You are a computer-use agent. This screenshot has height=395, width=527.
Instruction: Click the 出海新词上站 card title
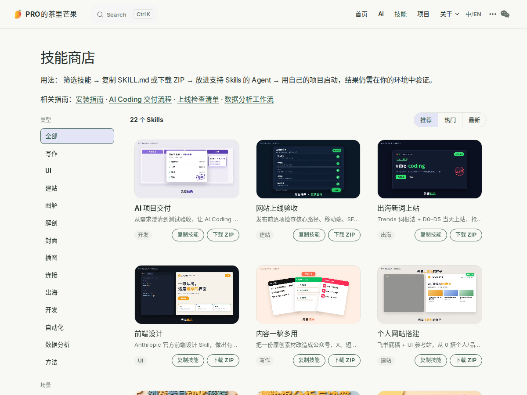coord(398,208)
